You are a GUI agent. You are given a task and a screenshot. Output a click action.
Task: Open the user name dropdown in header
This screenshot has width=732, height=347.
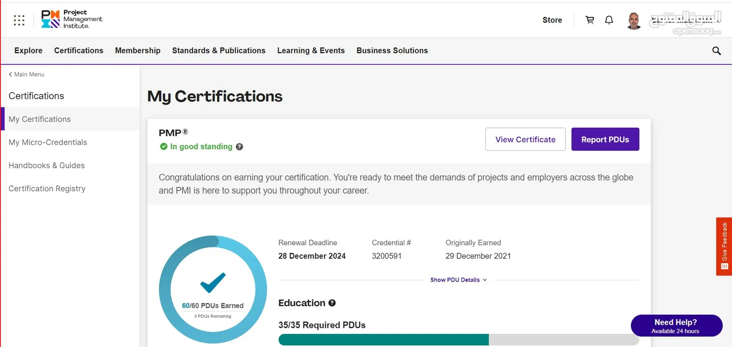(x=686, y=20)
